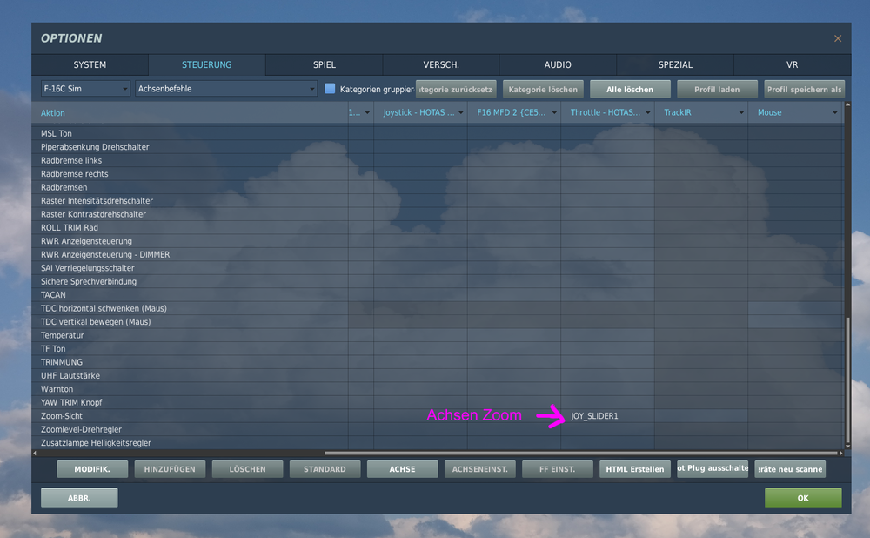Screen dimensions: 870x538
Task: Open the AUDIO settings tab
Action: [x=557, y=64]
